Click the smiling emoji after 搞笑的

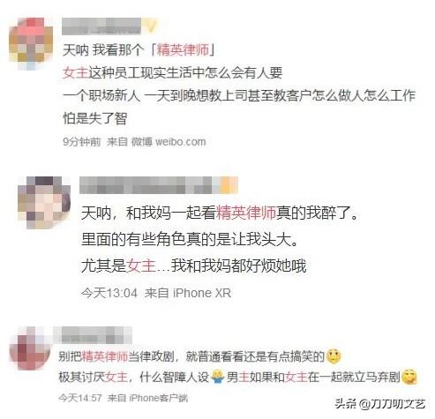click(334, 356)
